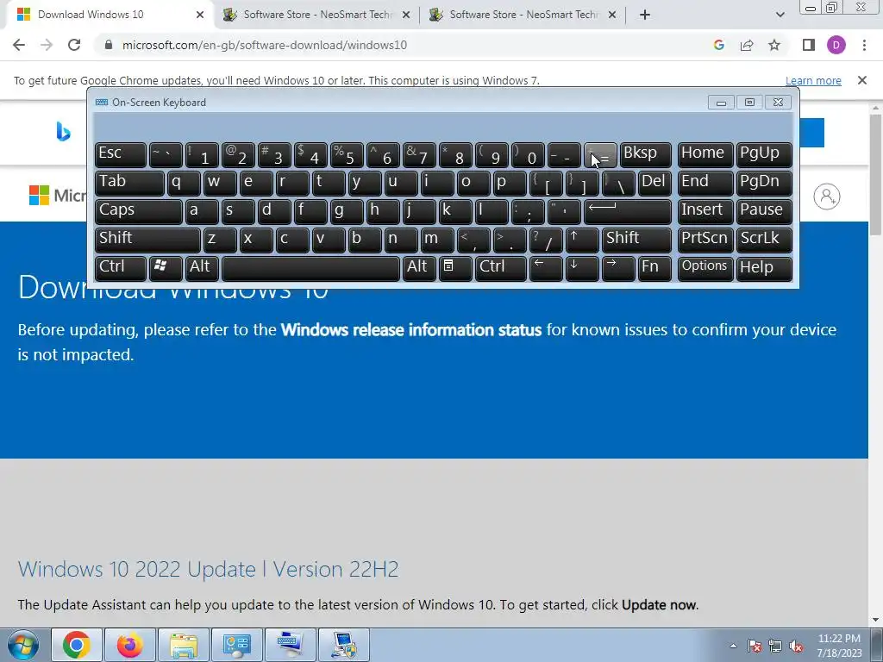Screen dimensions: 883x662
Task: Open the Action Center flag icon in tray
Action: 755,646
